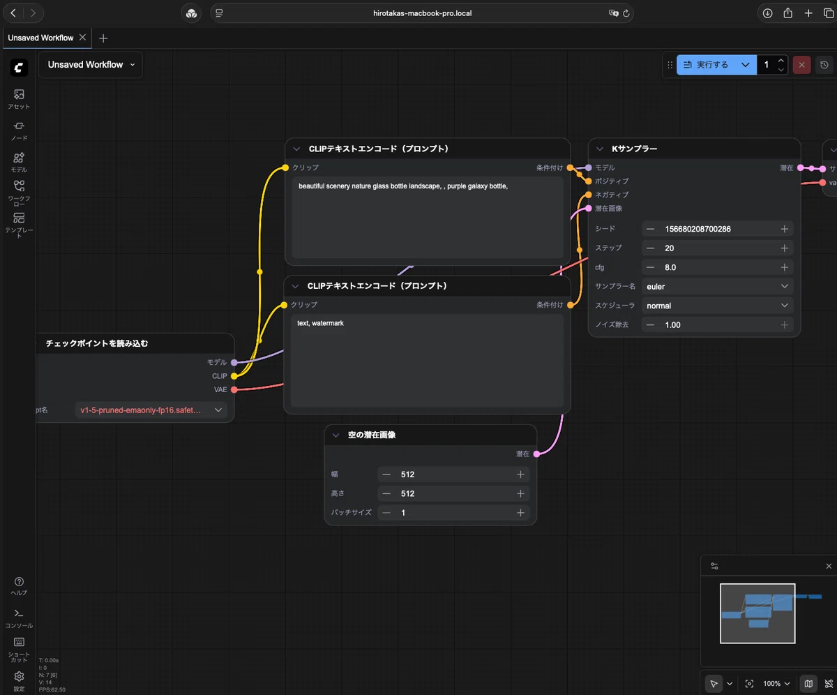Open the アセット (Assets) sidebar panel

(x=19, y=99)
